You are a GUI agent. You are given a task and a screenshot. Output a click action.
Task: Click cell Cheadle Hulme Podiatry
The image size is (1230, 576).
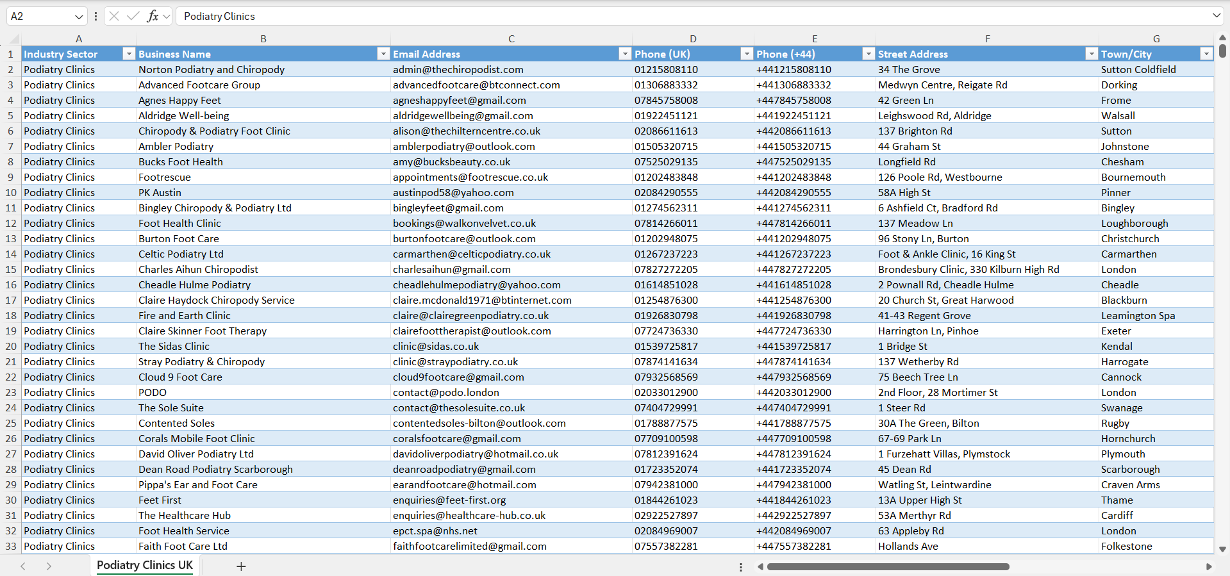click(x=263, y=284)
